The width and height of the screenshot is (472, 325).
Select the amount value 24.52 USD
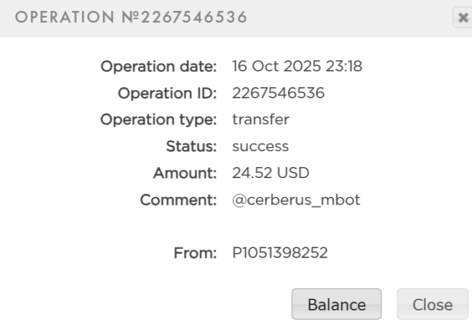pos(271,173)
